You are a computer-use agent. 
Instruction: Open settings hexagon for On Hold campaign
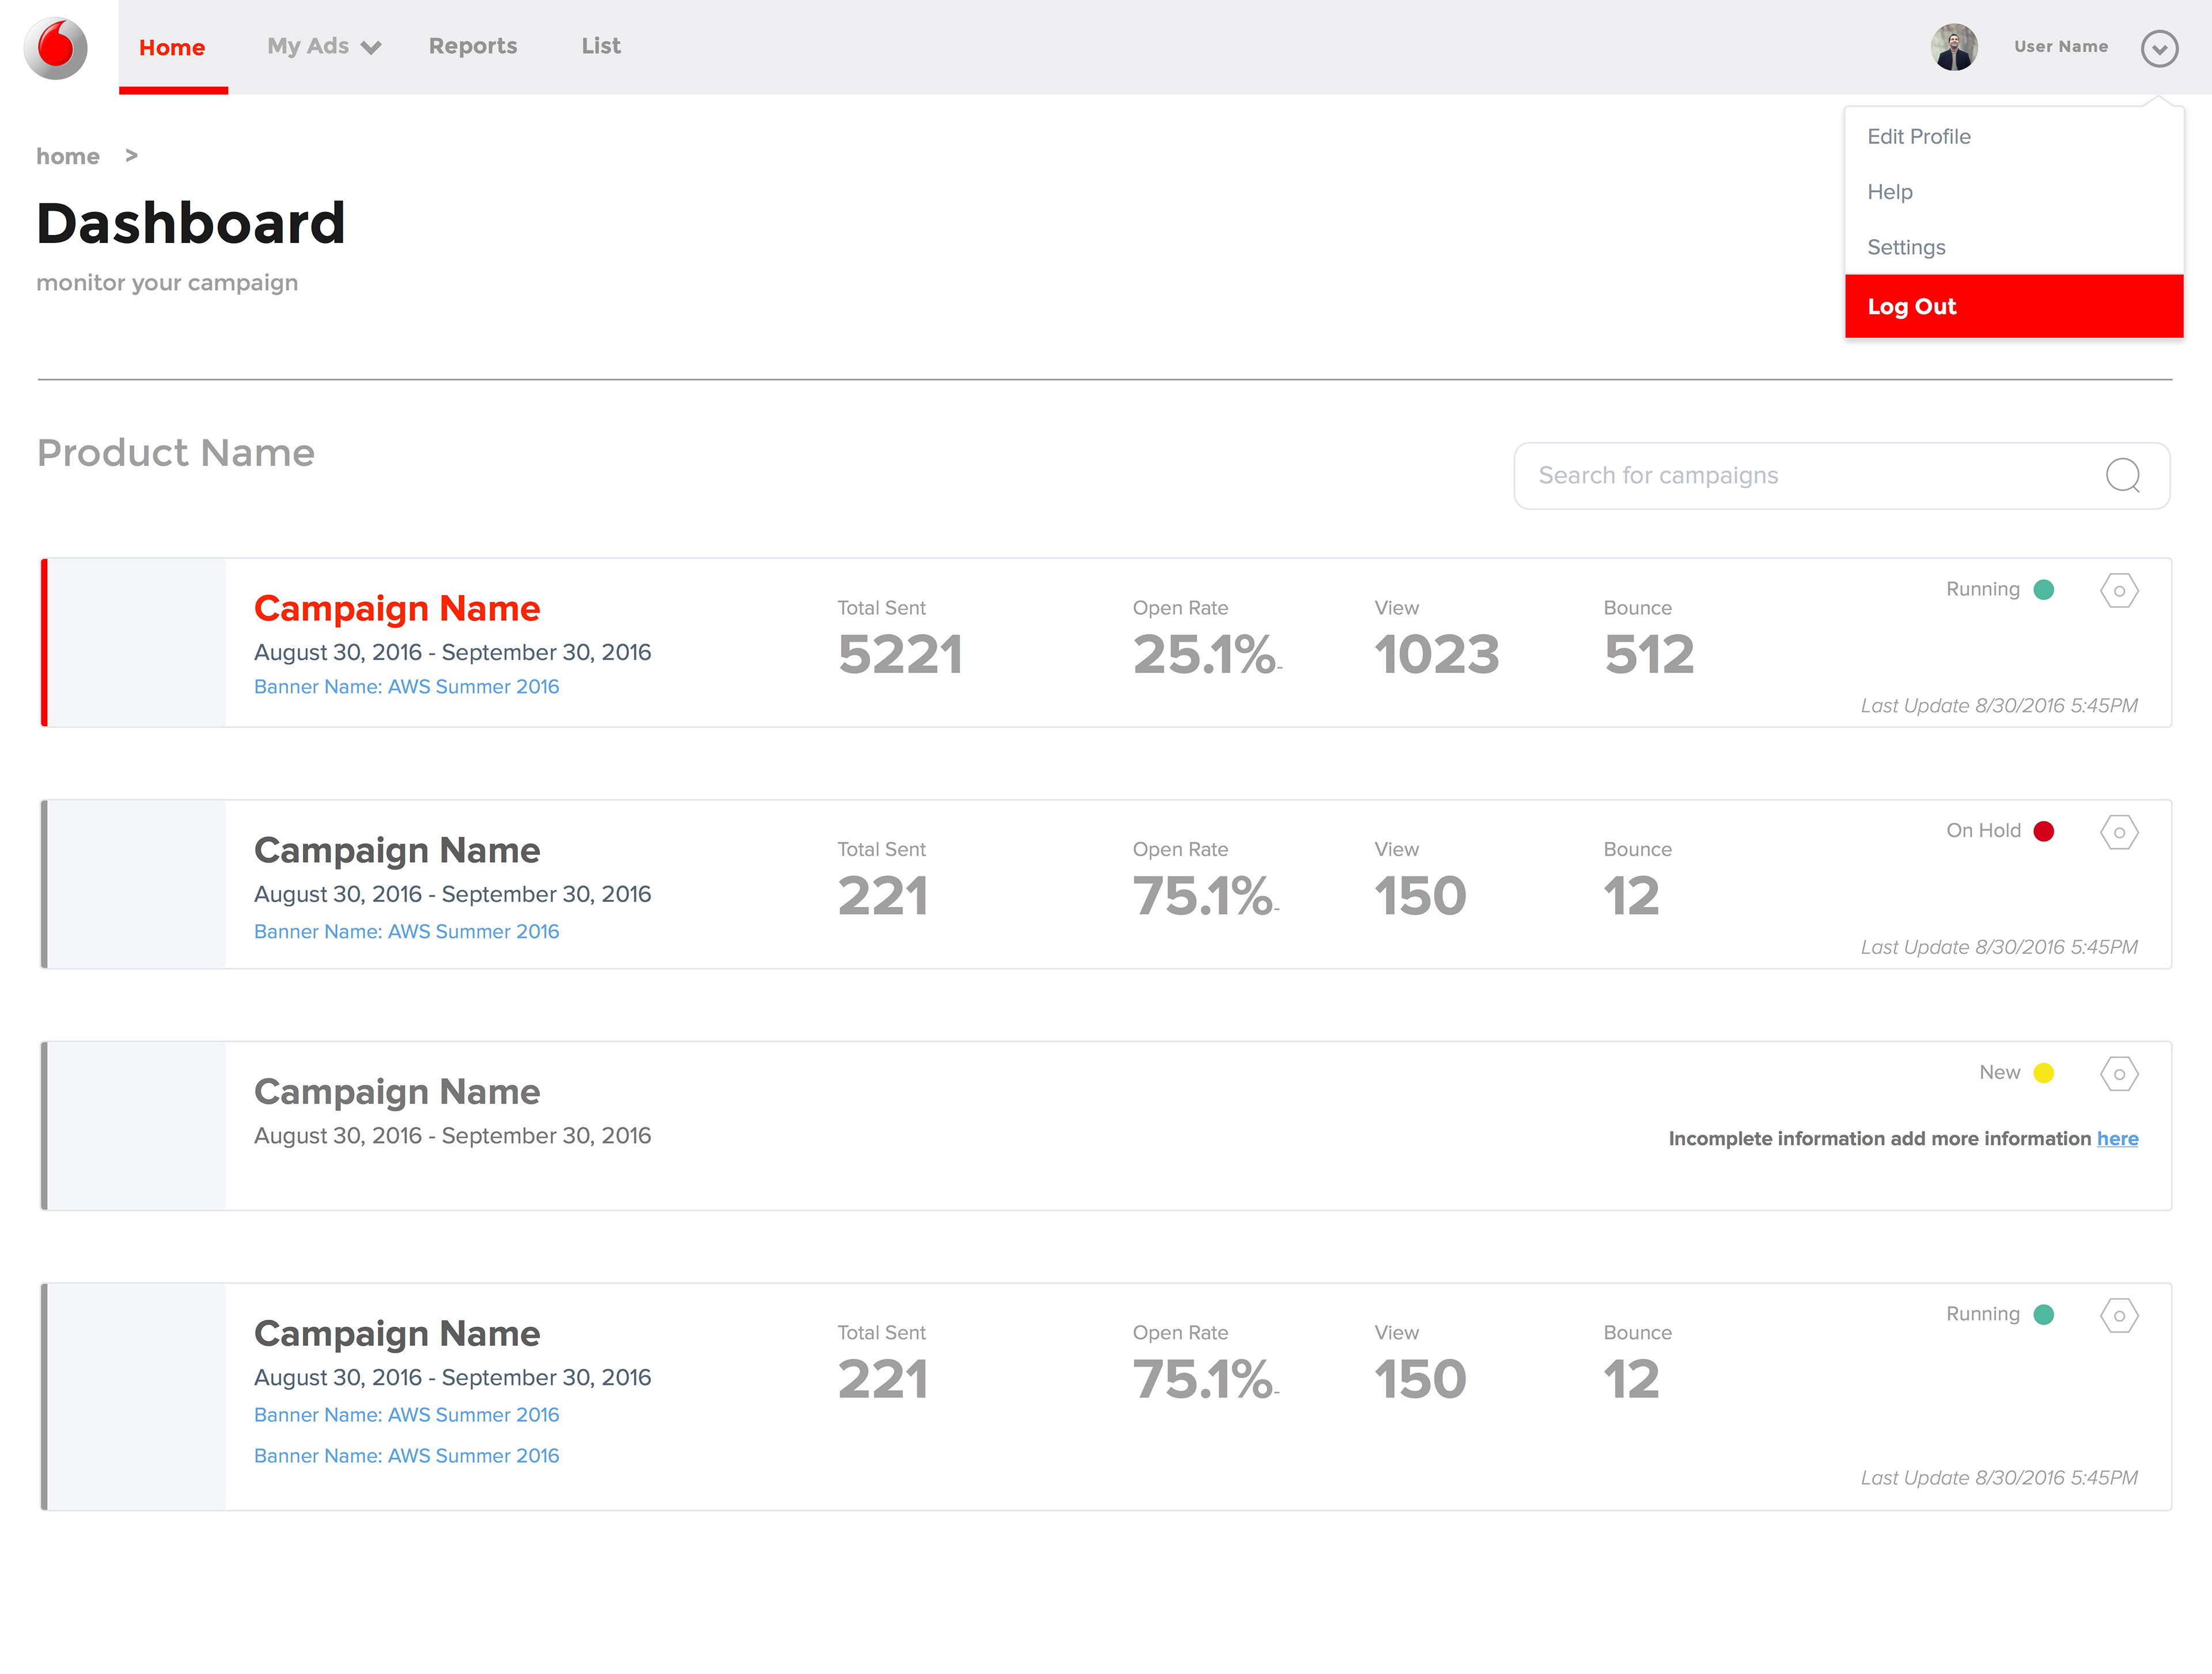tap(2118, 833)
